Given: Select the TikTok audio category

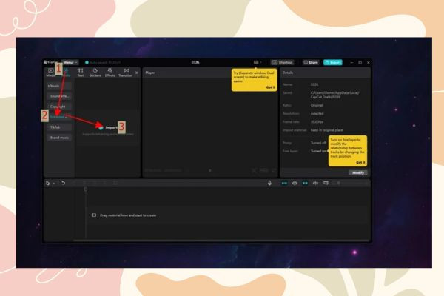Looking at the screenshot, I should point(59,127).
